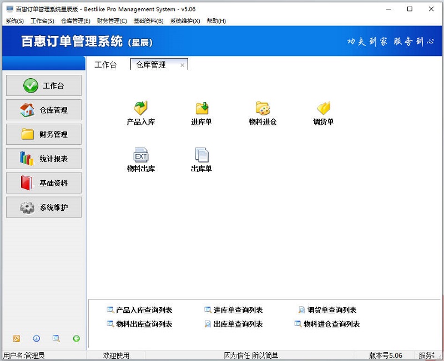Click the green back arrow icon at bottom

75,338
